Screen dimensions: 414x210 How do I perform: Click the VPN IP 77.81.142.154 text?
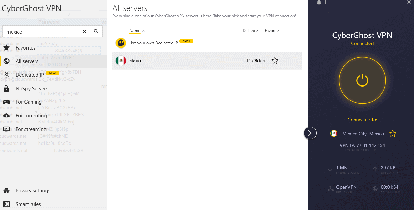tap(362, 145)
